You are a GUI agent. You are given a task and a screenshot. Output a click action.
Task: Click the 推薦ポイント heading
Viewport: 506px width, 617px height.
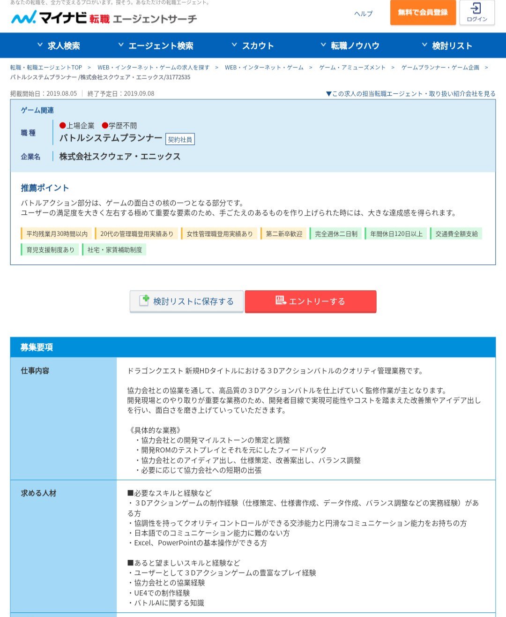tap(45, 188)
